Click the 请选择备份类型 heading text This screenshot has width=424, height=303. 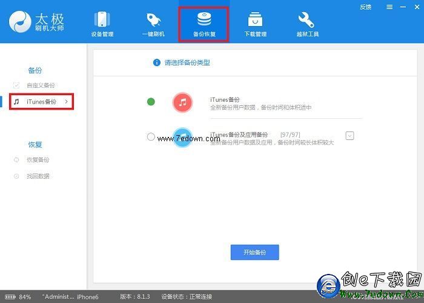[187, 63]
